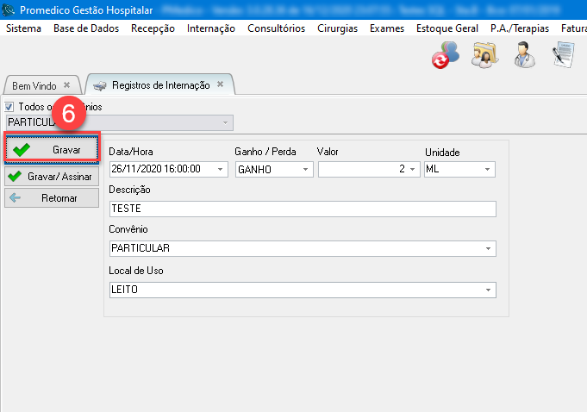587x412 pixels.
Task: Click the Promedico app icon in title bar
Action: coord(9,10)
